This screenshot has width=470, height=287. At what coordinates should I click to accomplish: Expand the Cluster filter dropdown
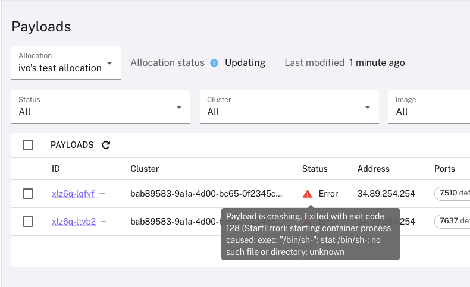289,107
